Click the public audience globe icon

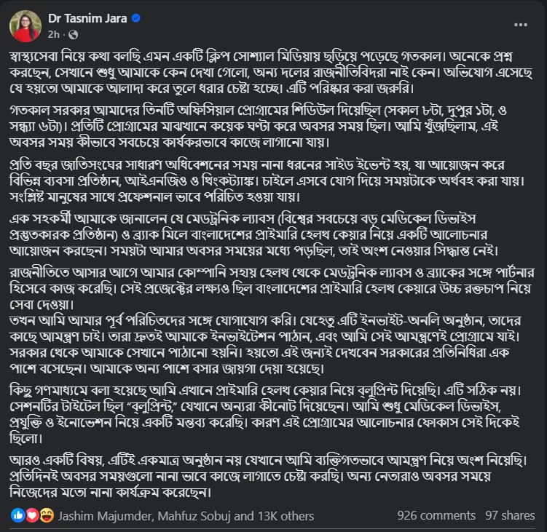72,34
